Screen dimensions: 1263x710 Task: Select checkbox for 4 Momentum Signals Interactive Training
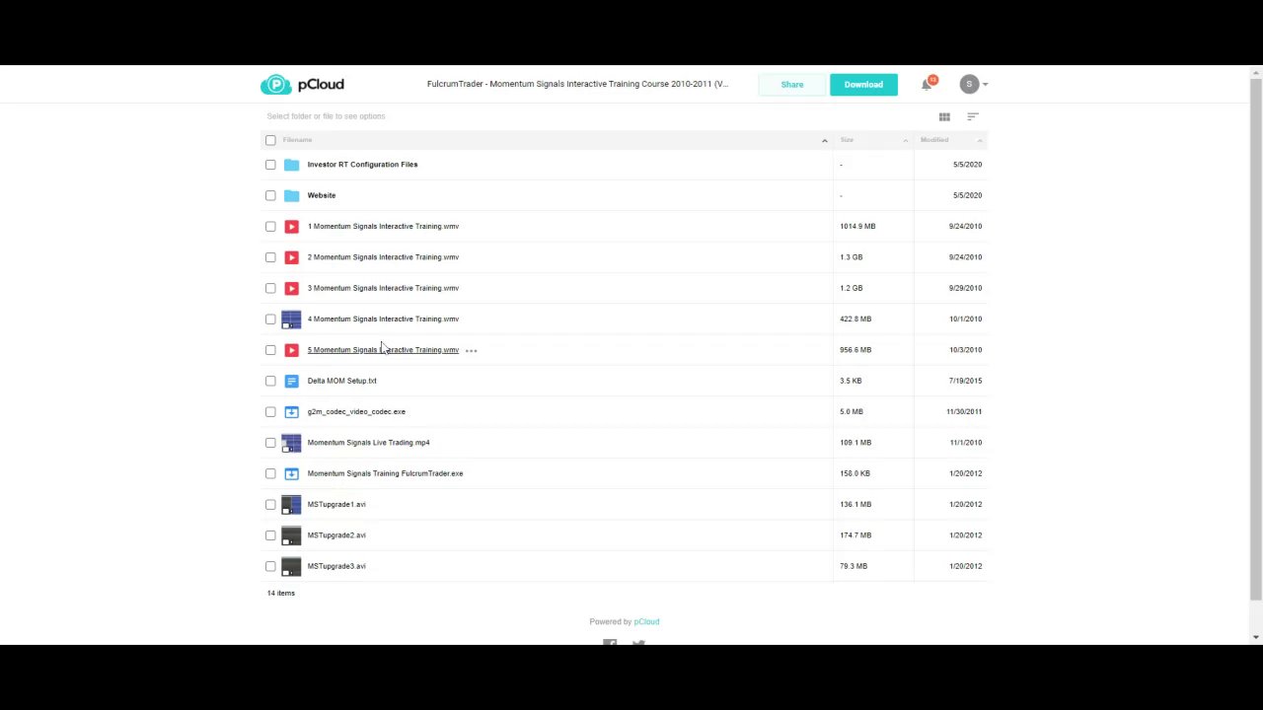pyautogui.click(x=270, y=319)
